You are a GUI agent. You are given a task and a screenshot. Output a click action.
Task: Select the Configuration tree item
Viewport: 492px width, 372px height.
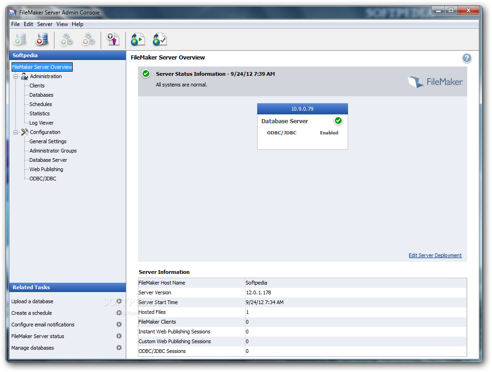(x=45, y=132)
